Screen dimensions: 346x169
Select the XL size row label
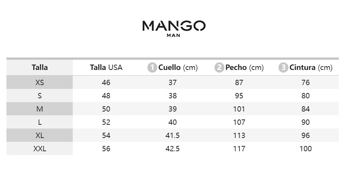39,135
